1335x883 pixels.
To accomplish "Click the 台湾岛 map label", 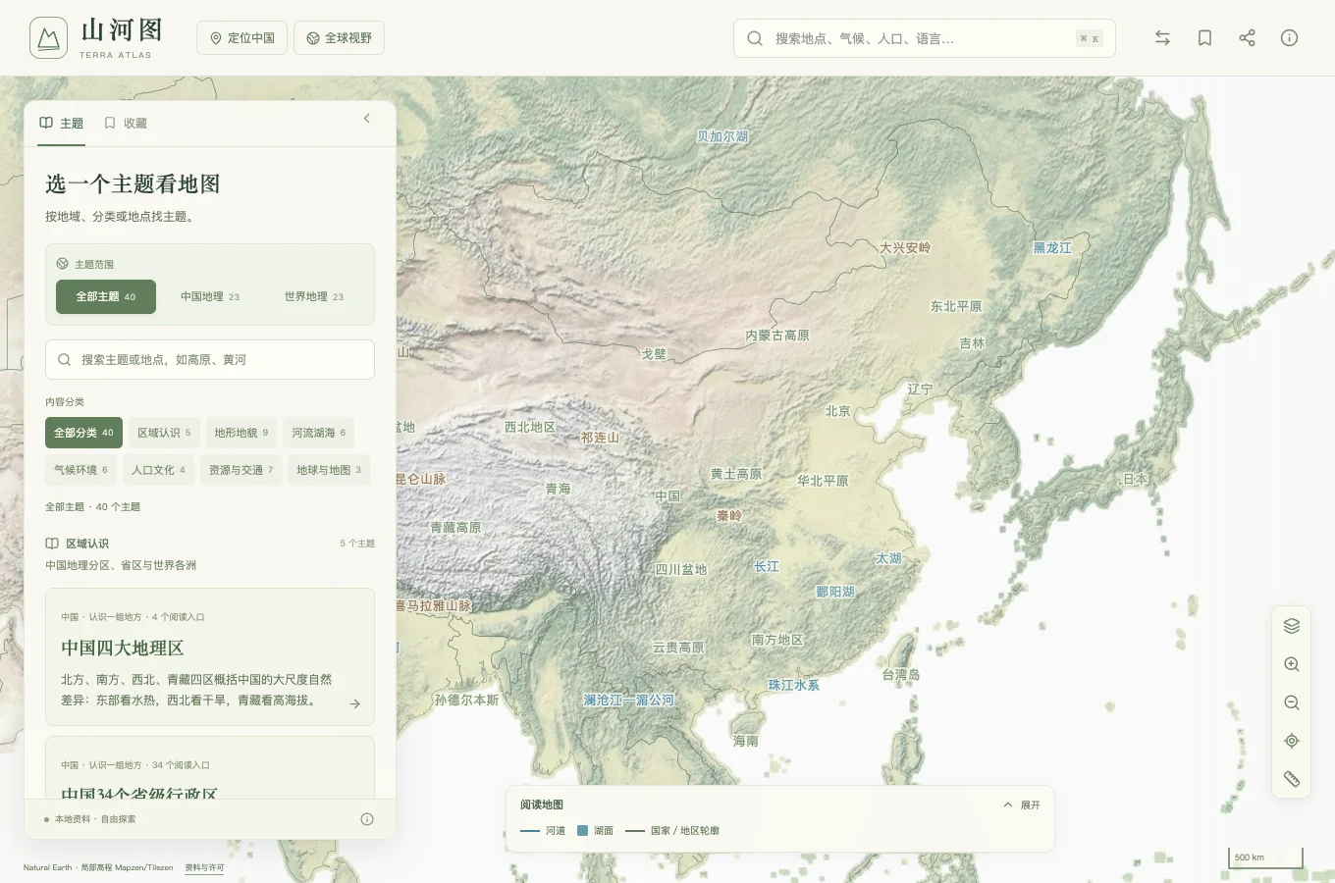I will point(901,675).
